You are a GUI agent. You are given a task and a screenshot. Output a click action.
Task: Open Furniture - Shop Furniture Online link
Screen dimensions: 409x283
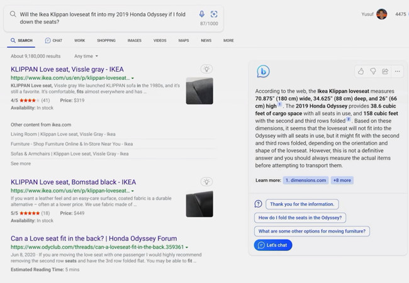tap(72, 144)
